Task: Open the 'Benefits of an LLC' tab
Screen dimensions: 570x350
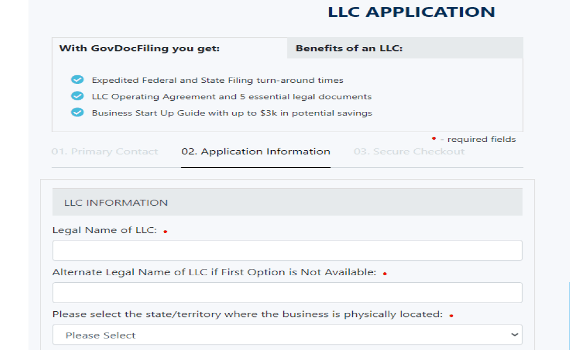Action: (405, 48)
